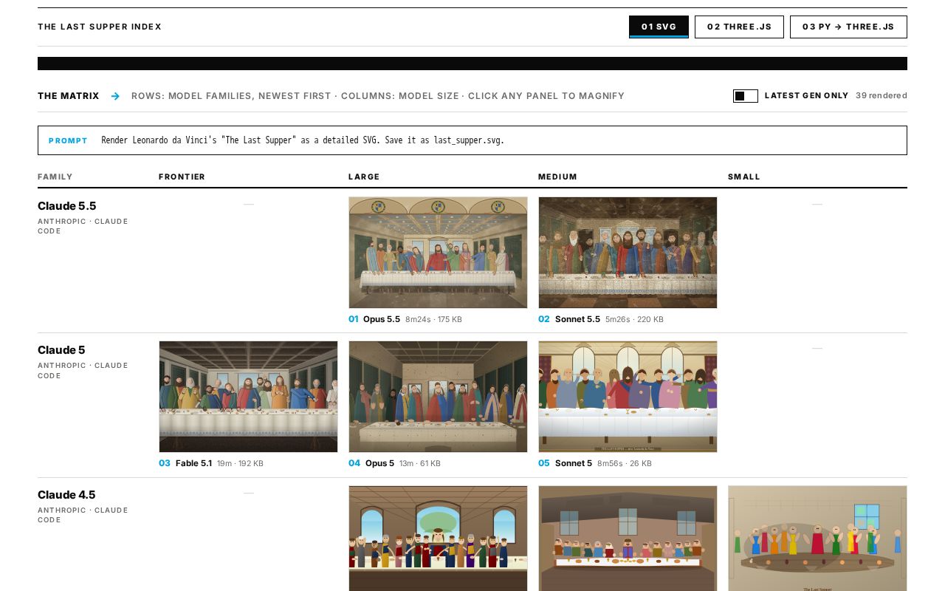Magnify the Sonnet 5 rendering

(628, 397)
